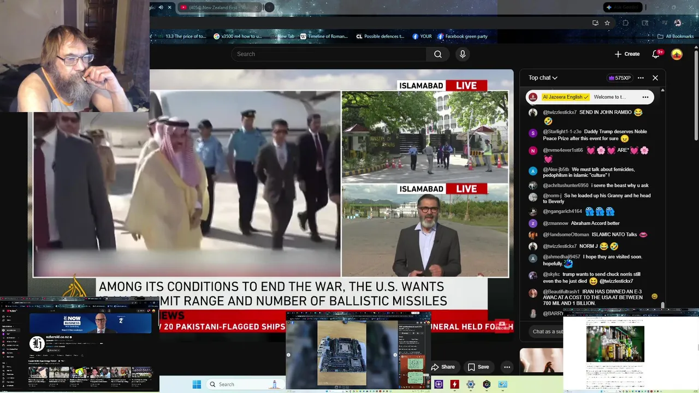Open the gear taskbar app icon
This screenshot has height=393, width=699.
[x=470, y=384]
